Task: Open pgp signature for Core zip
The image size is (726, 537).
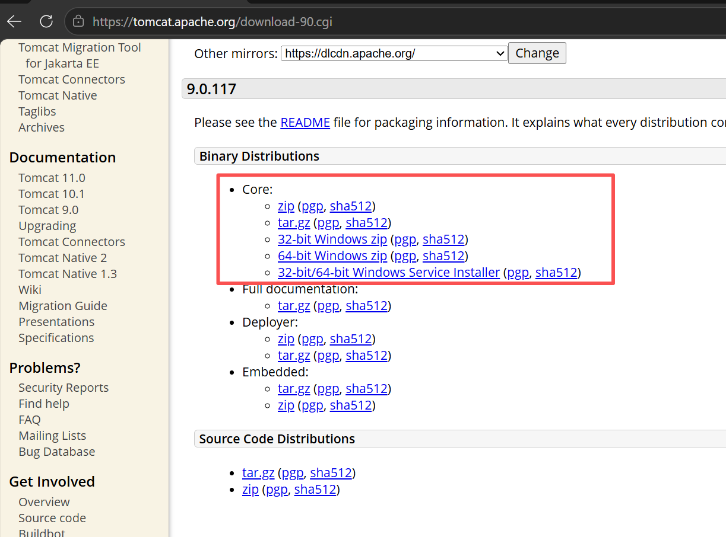Action: (312, 206)
